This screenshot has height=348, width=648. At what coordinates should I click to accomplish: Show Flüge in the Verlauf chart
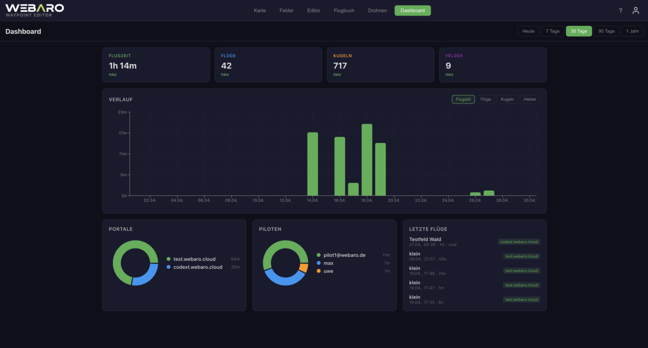click(x=486, y=99)
